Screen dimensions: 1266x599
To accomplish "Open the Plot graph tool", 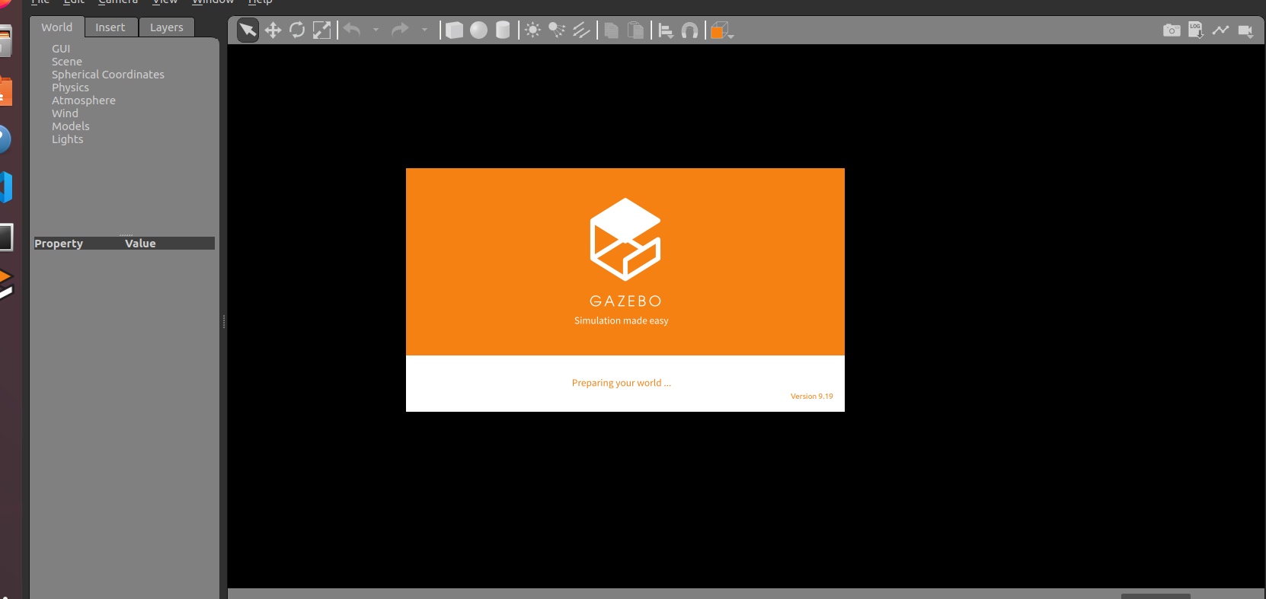I will coord(1220,30).
